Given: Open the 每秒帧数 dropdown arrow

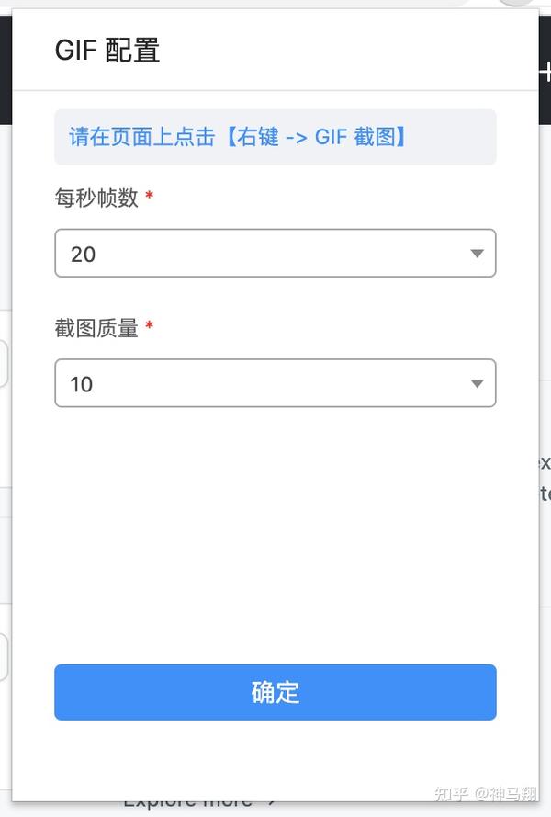Looking at the screenshot, I should click(x=477, y=254).
